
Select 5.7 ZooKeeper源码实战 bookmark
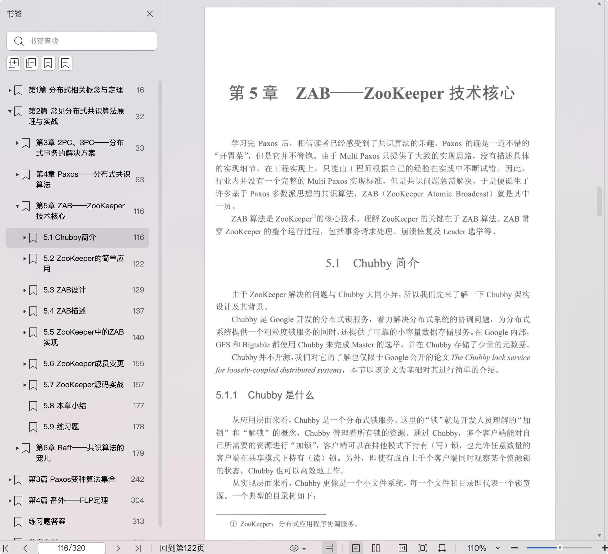[83, 385]
